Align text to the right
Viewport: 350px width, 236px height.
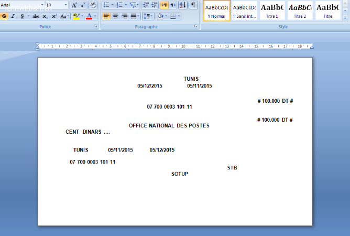click(125, 16)
